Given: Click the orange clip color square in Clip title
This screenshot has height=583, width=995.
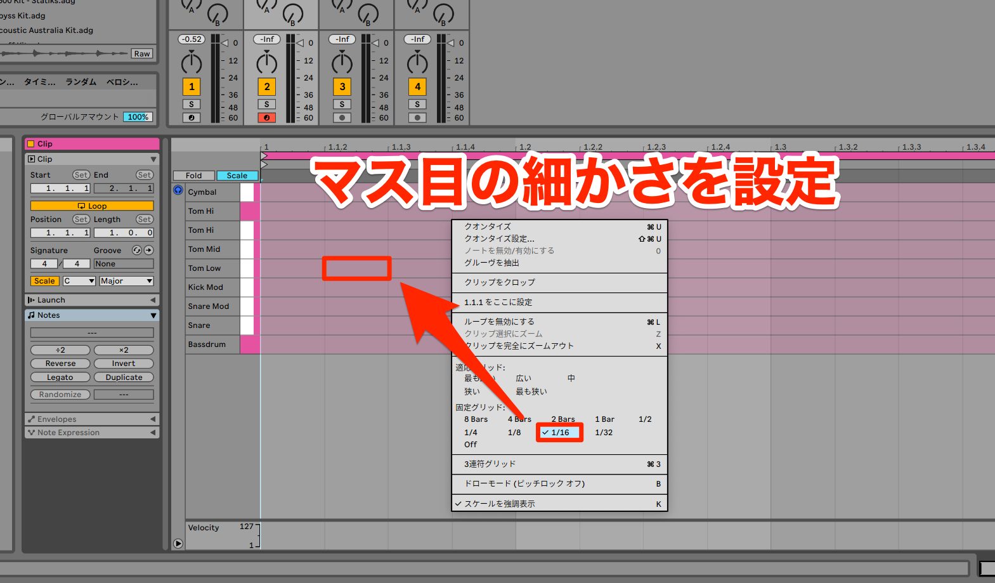Looking at the screenshot, I should click(31, 144).
